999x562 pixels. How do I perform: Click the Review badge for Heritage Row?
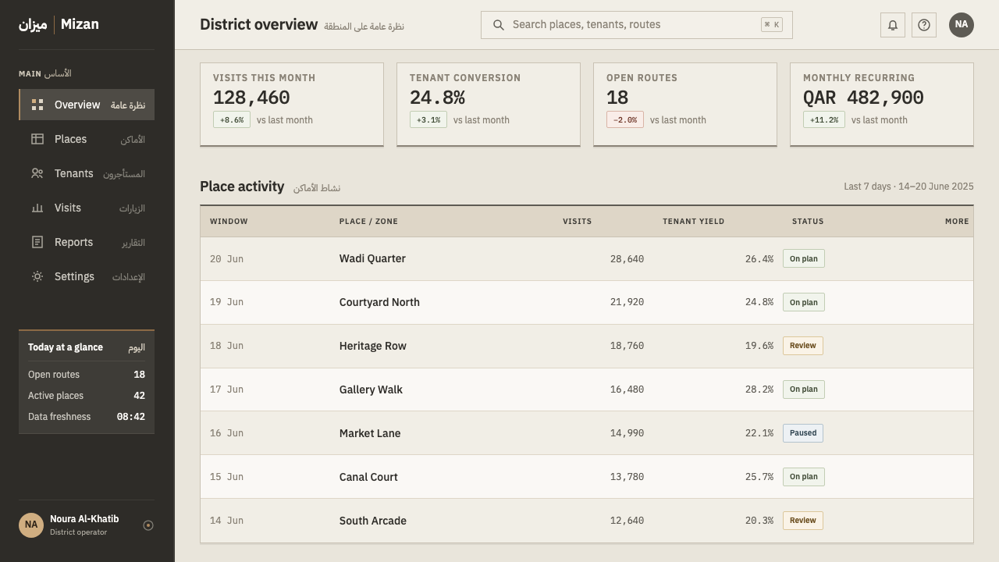click(x=803, y=346)
